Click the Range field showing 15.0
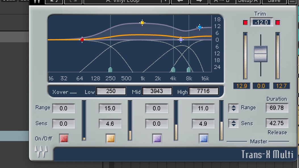The image size is (299, 168). click(110, 108)
